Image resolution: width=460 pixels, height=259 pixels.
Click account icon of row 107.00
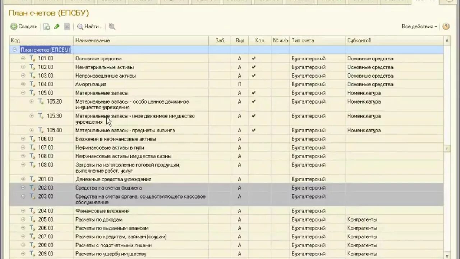point(32,147)
